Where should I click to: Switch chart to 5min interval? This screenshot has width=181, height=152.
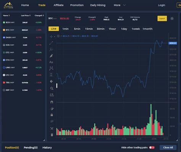tap(77, 29)
